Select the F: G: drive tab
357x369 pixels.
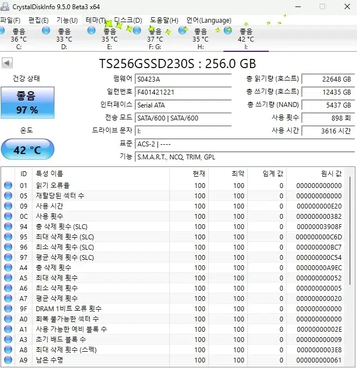click(155, 38)
